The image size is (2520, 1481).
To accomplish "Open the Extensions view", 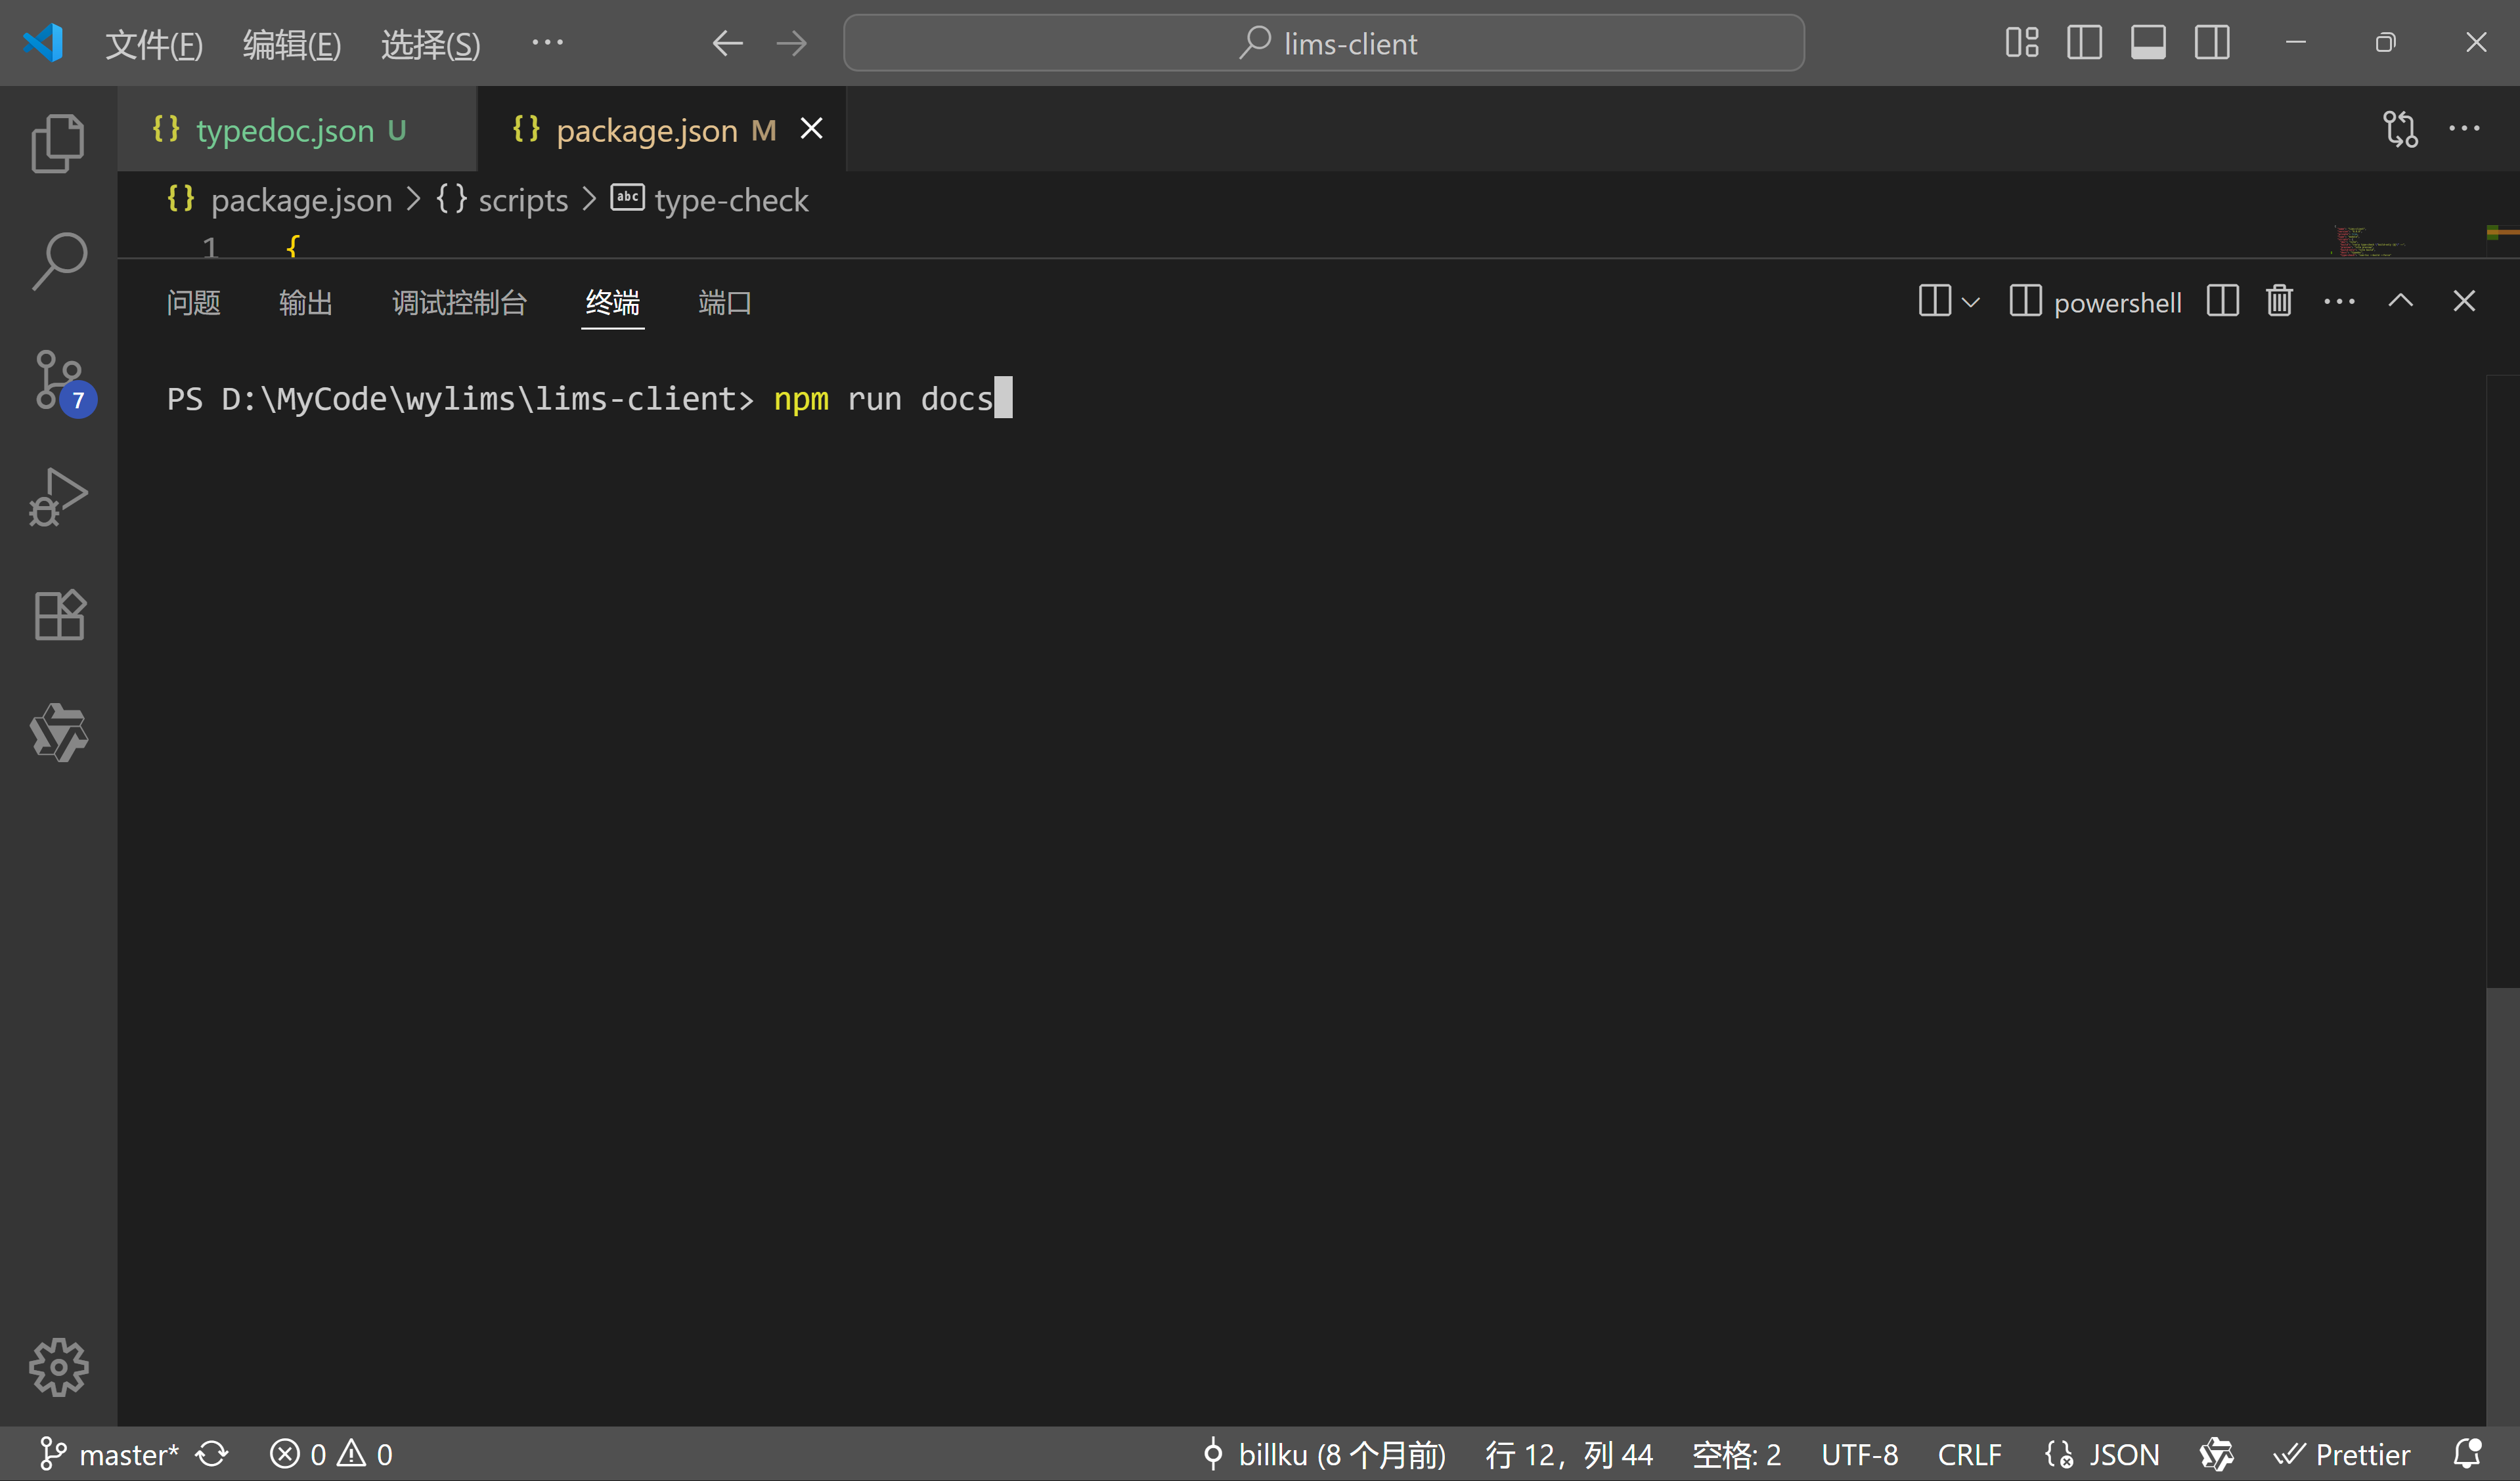I will [x=57, y=616].
